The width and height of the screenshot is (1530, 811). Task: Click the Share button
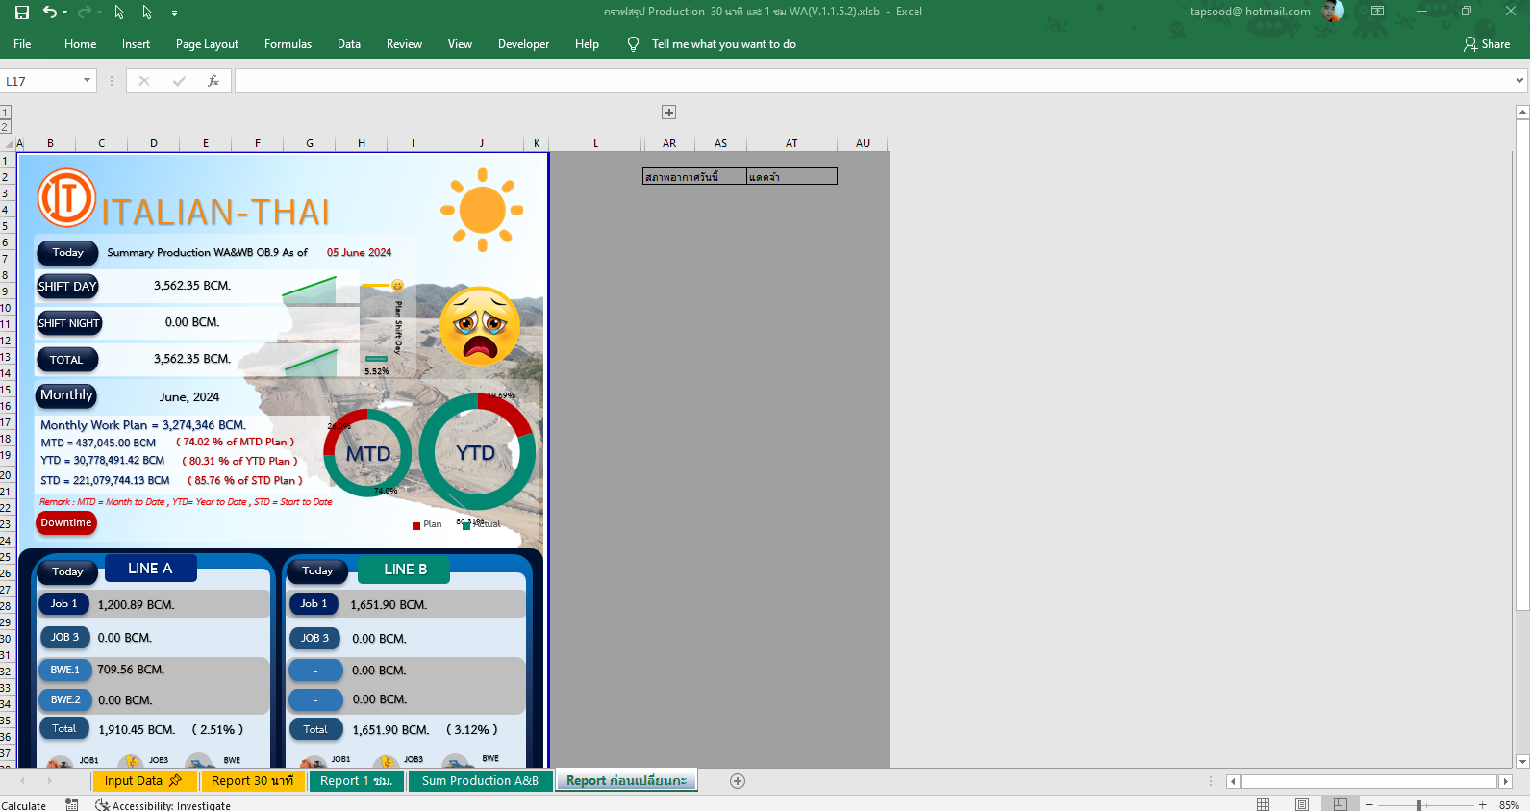(x=1487, y=44)
